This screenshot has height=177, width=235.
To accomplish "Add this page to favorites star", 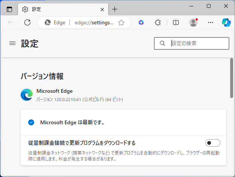I will pos(121,22).
